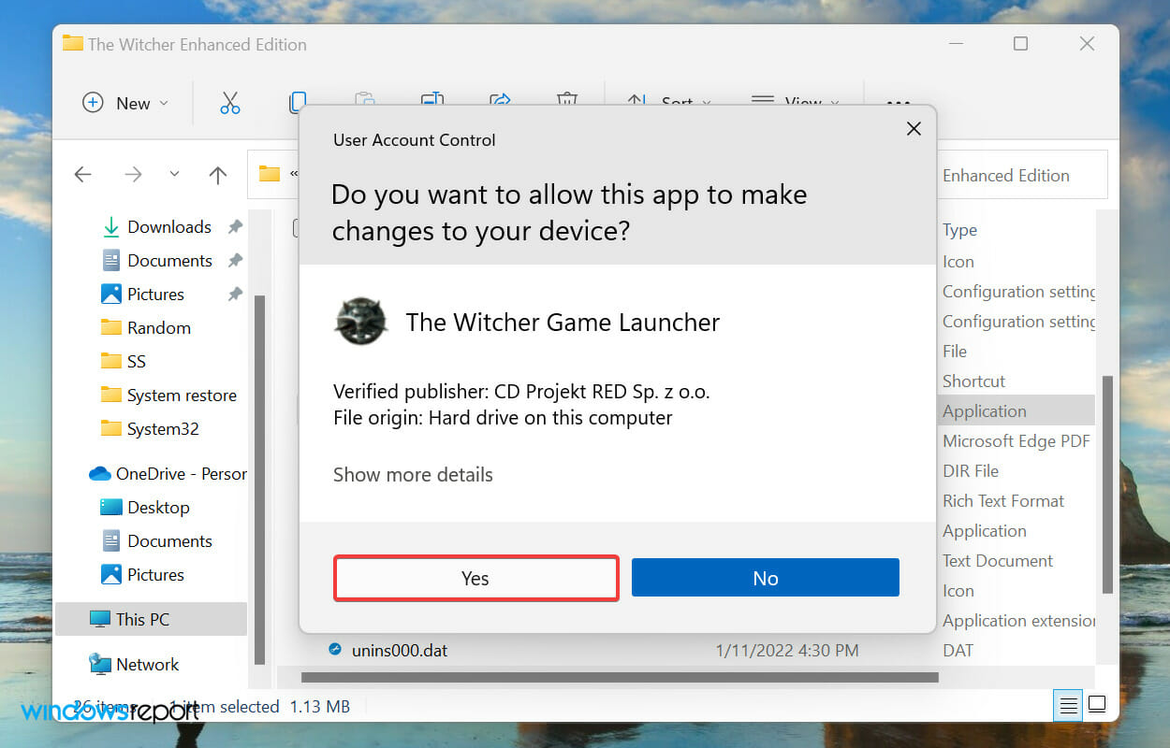The image size is (1170, 748).
Task: Click the Type column header
Action: 959,230
